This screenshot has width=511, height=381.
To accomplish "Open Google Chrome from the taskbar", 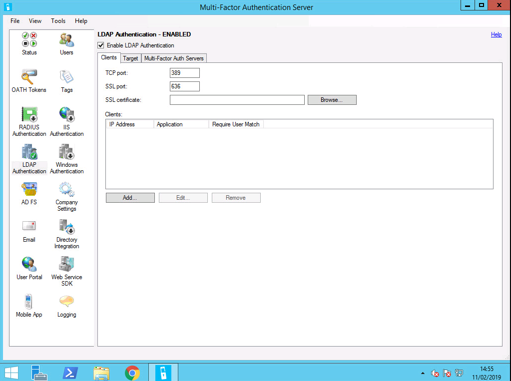I will [x=132, y=372].
